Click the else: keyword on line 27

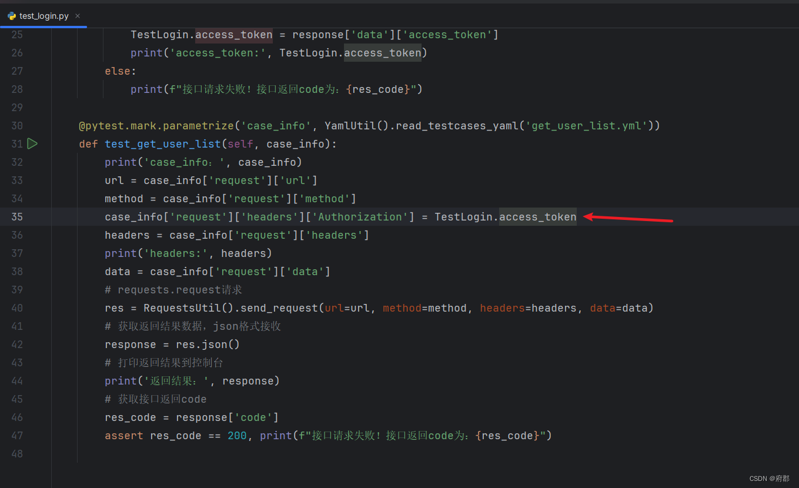121,71
